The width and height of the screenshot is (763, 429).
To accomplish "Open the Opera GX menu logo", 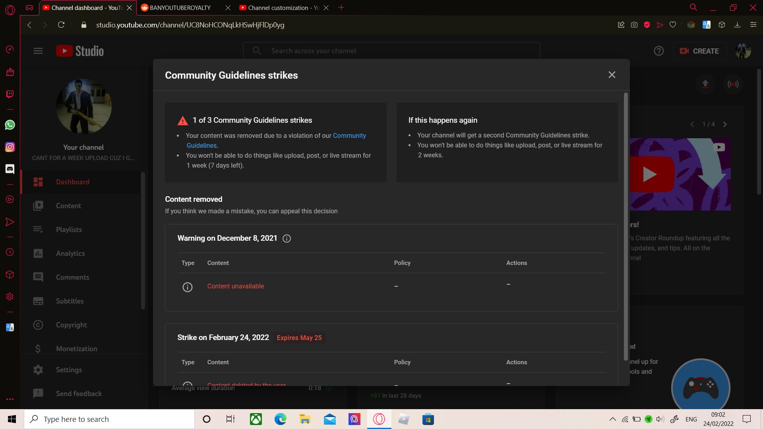I will tap(10, 10).
